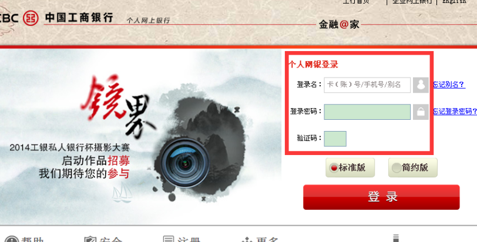
Task: Open the 注册 register icon at bottom
Action: pos(169,240)
